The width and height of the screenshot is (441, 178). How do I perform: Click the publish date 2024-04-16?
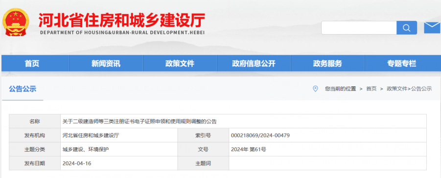click(x=77, y=163)
